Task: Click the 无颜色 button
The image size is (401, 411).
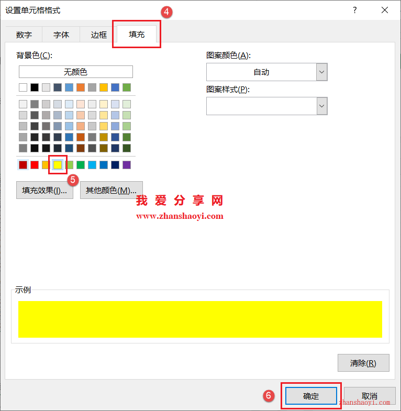Action: point(76,72)
